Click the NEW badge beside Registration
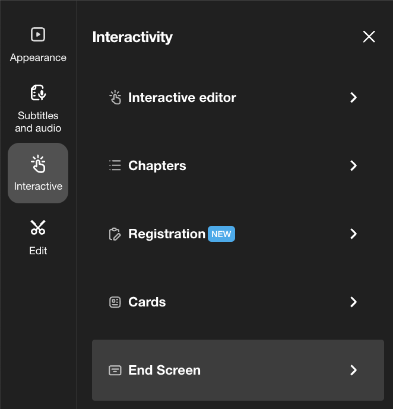This screenshot has width=393, height=409. pyautogui.click(x=221, y=234)
